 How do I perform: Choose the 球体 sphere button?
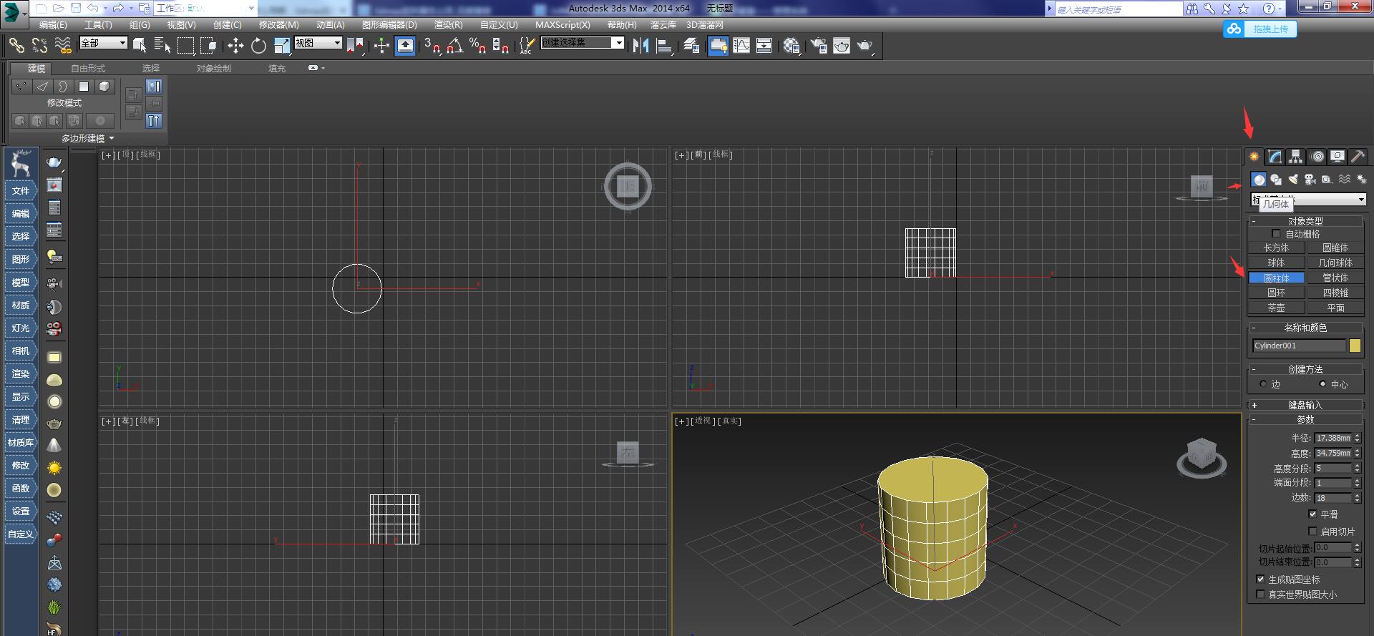[x=1276, y=263]
